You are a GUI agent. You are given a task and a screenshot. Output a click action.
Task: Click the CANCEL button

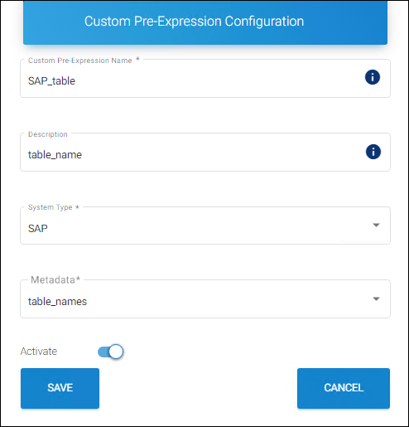(x=344, y=388)
